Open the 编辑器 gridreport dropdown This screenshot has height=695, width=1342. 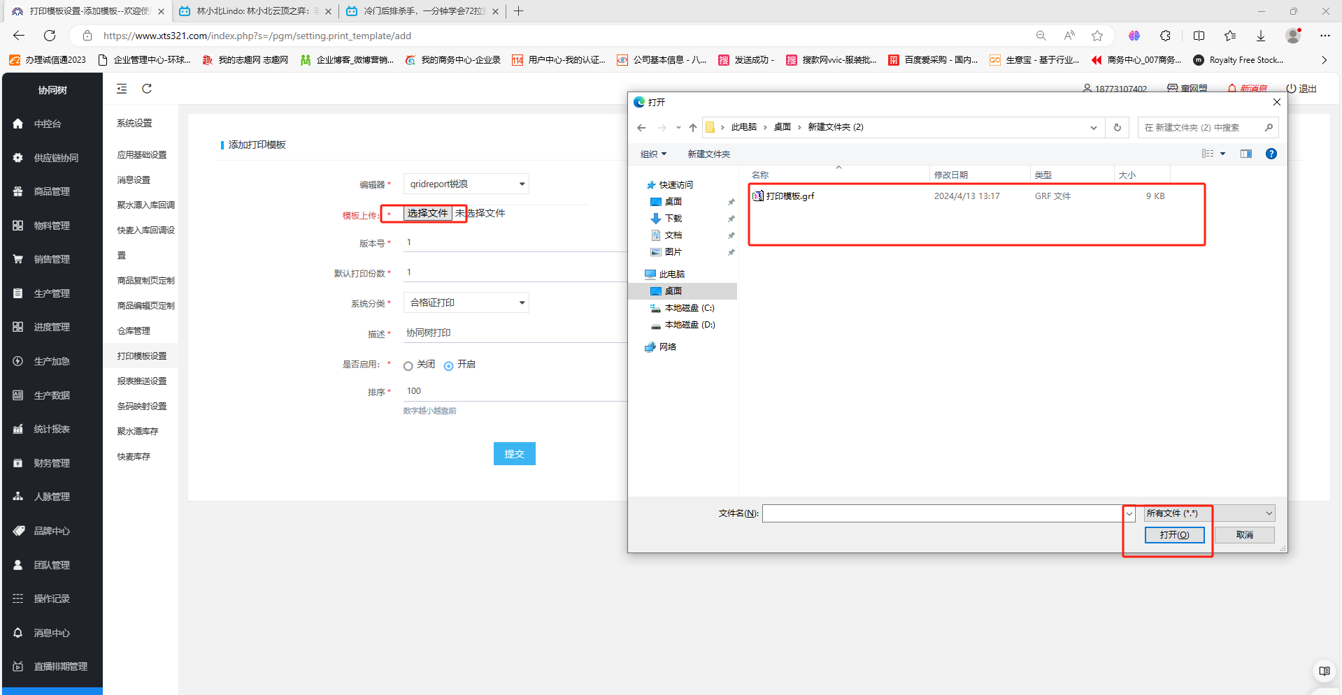point(466,184)
